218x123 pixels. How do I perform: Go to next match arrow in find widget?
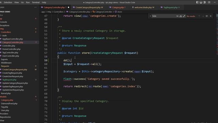[x=203, y=16]
